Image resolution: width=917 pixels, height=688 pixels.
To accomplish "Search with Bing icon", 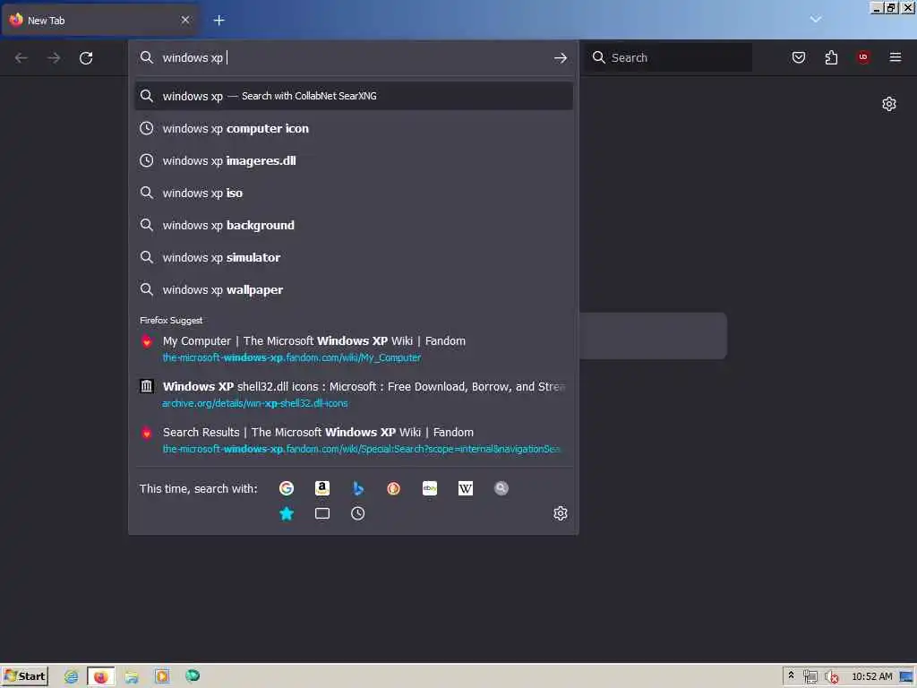I will [358, 488].
